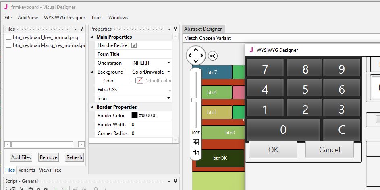380x190 pixels.
Task: Click the fit-to-view icon below 100%
Action: coord(196,142)
